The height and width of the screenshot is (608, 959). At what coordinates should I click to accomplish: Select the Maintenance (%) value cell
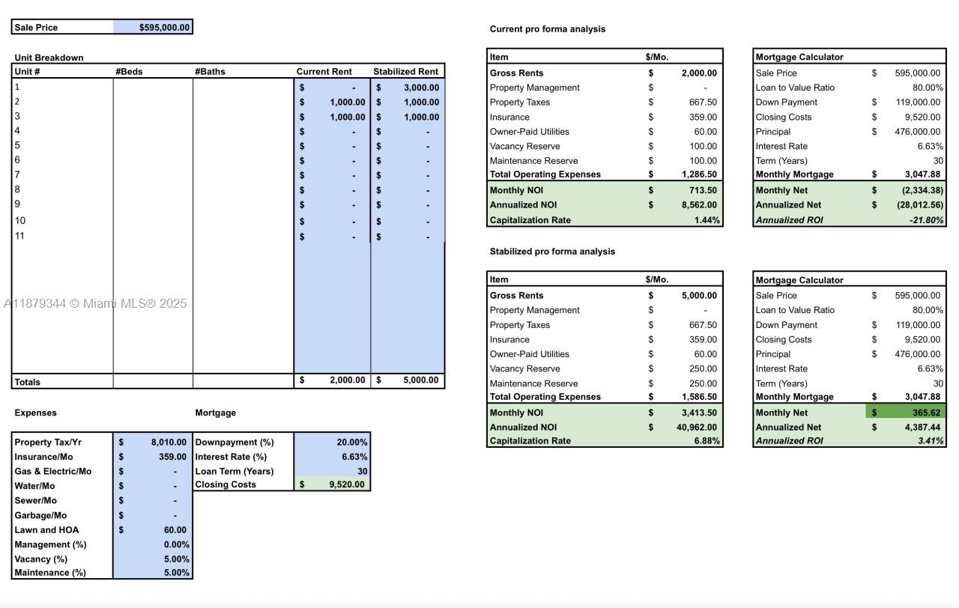pos(153,573)
